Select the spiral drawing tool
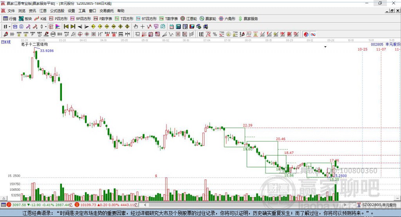The height and width of the screenshot is (217, 401). [40, 34]
